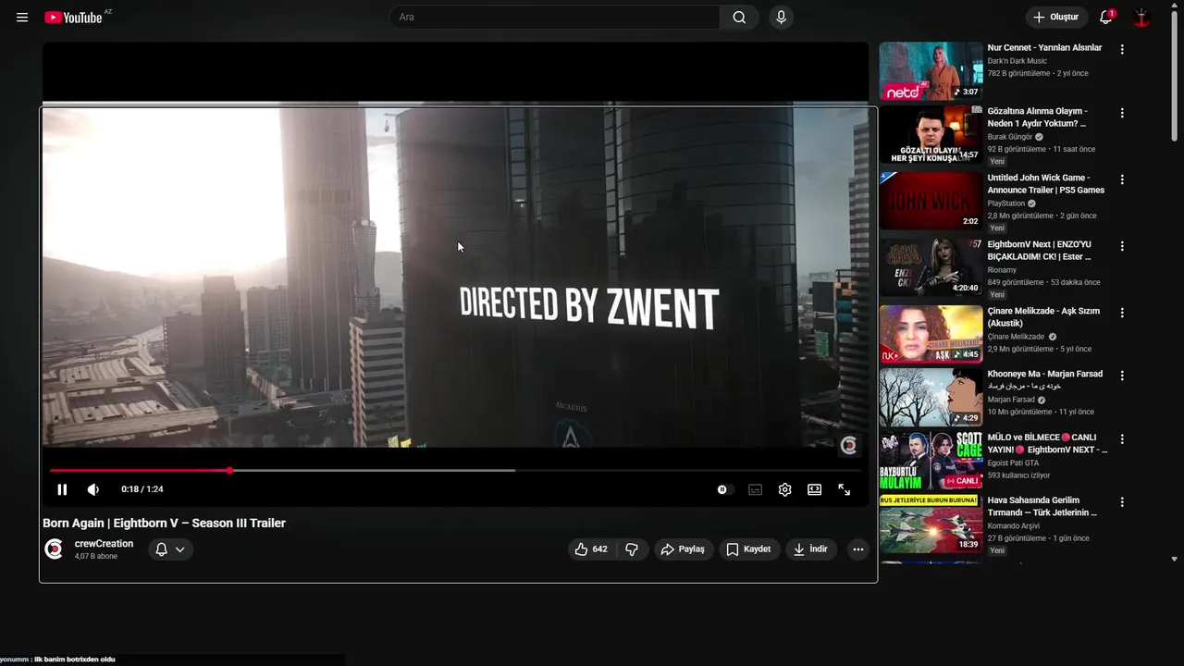
Task: Focus the Ara search field
Action: point(555,18)
